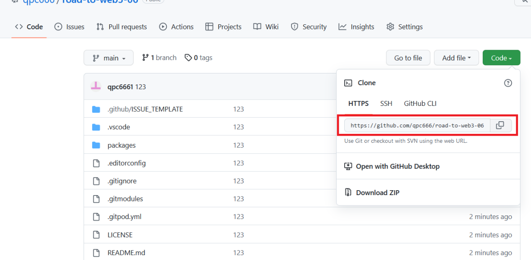Switch to the SSH clone tab
This screenshot has height=260, width=531.
[386, 104]
